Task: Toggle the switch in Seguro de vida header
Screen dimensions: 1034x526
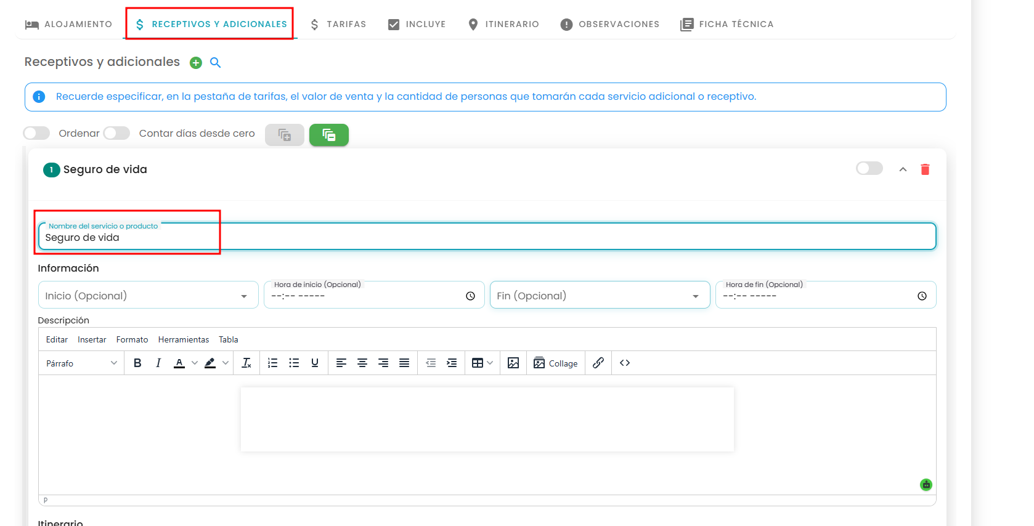Action: [869, 168]
